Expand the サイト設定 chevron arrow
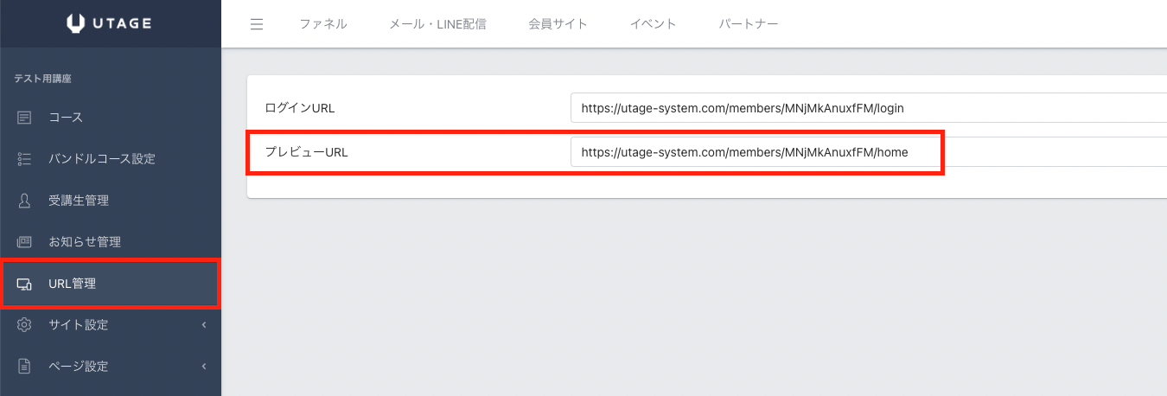The image size is (1167, 396). pyautogui.click(x=204, y=325)
